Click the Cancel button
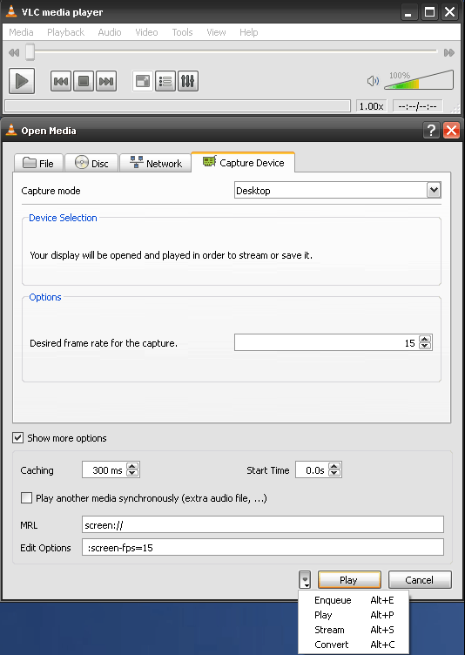The height and width of the screenshot is (655, 465). [420, 580]
